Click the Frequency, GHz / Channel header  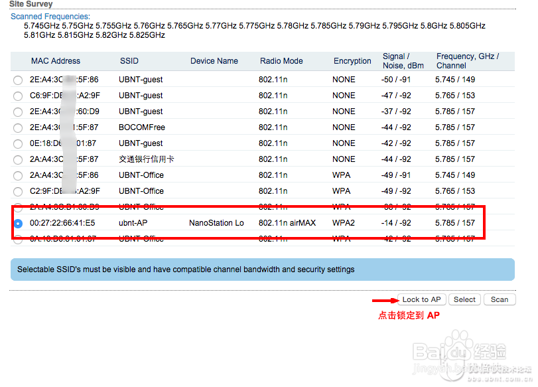click(x=468, y=61)
